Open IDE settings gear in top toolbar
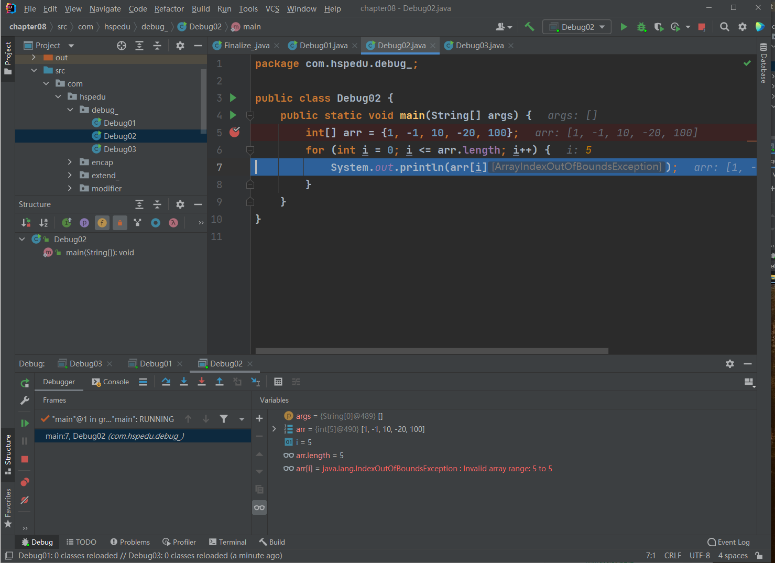 click(743, 27)
